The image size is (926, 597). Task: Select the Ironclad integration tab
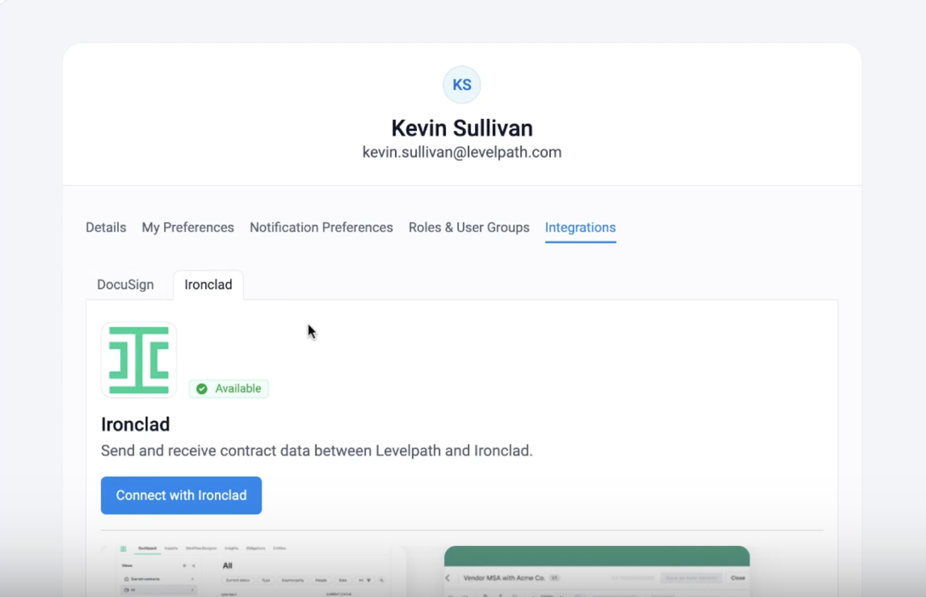[208, 285]
